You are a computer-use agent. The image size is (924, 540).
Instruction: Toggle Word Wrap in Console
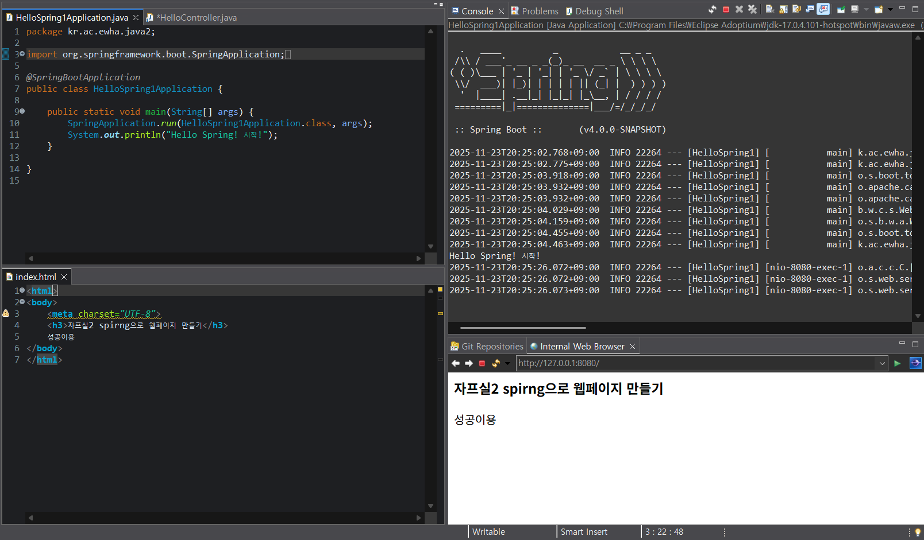coord(796,9)
